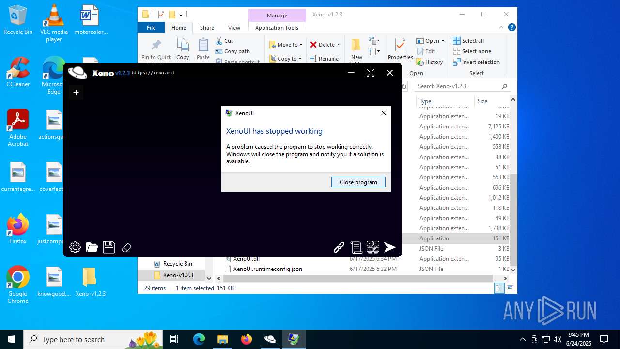Switch to large icons view layout icon
The image size is (620, 349).
click(x=510, y=288)
